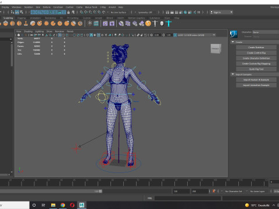Click the Windows Task View taskbar icon
The height and width of the screenshot is (209, 279).
coord(44,205)
